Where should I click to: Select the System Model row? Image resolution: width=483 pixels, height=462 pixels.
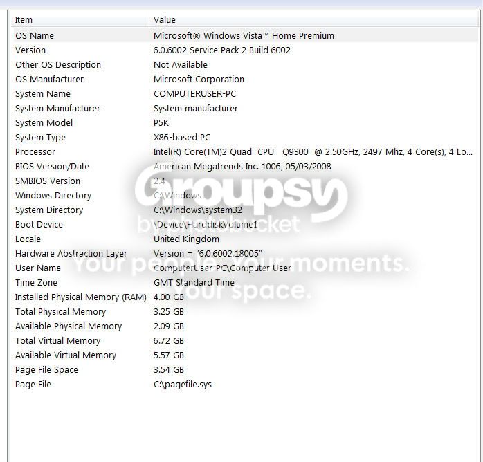tap(245, 123)
